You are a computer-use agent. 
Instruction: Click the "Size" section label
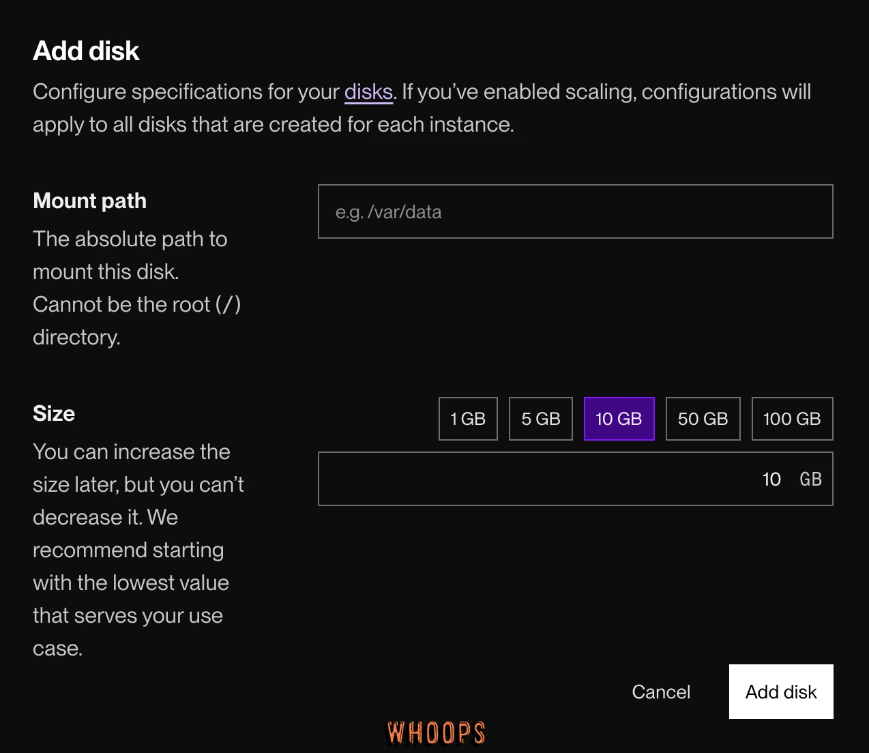point(54,413)
